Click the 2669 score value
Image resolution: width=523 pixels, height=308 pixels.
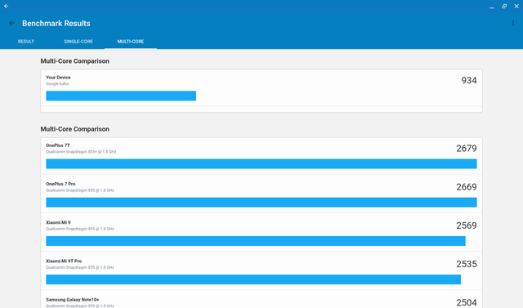(467, 187)
